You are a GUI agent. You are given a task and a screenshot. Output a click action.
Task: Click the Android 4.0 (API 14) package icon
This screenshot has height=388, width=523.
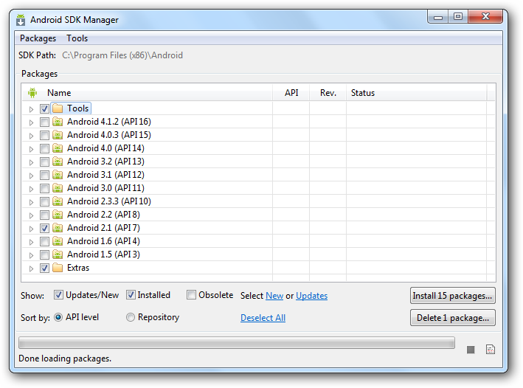point(58,148)
